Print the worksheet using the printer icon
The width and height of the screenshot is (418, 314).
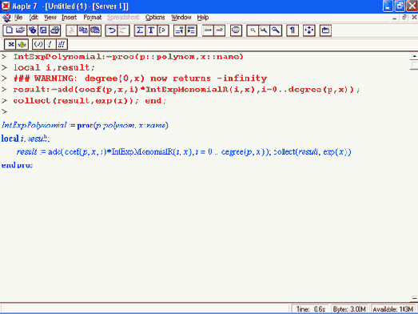tap(55, 30)
